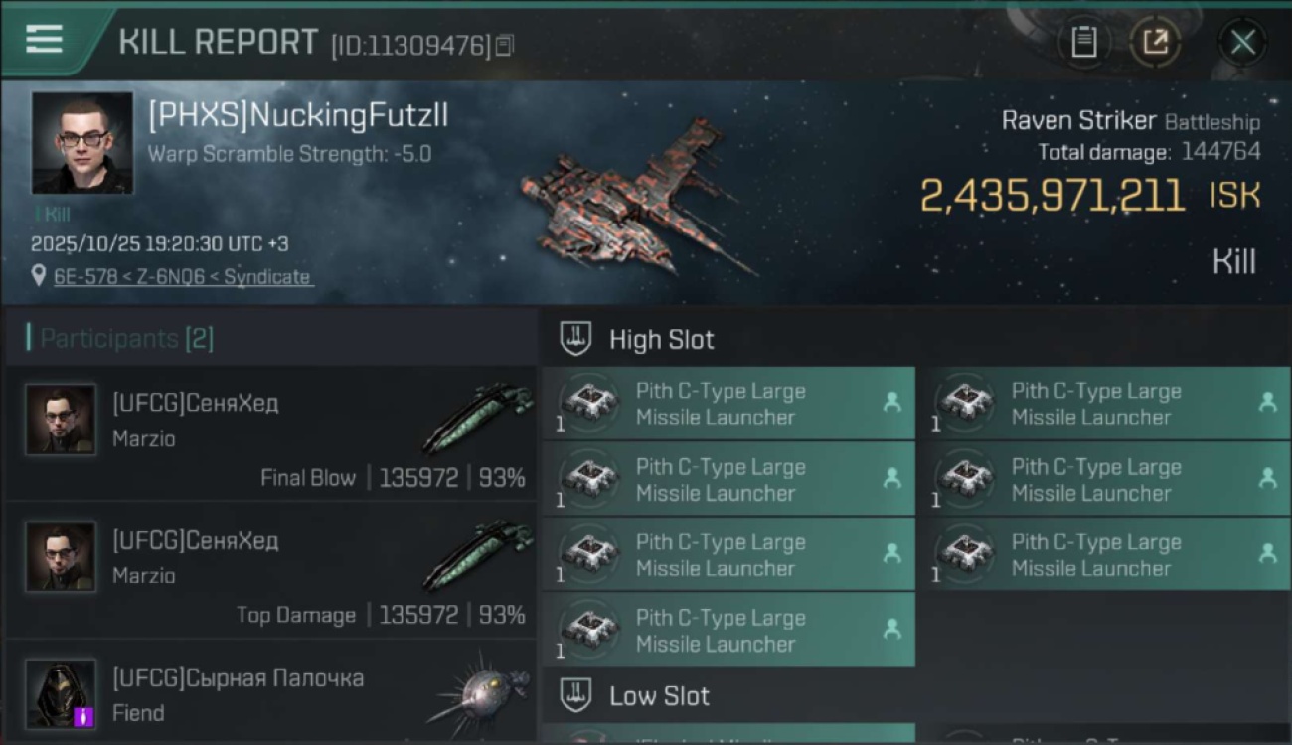Click the Low Slot shield icon
1292x745 pixels.
pos(575,695)
